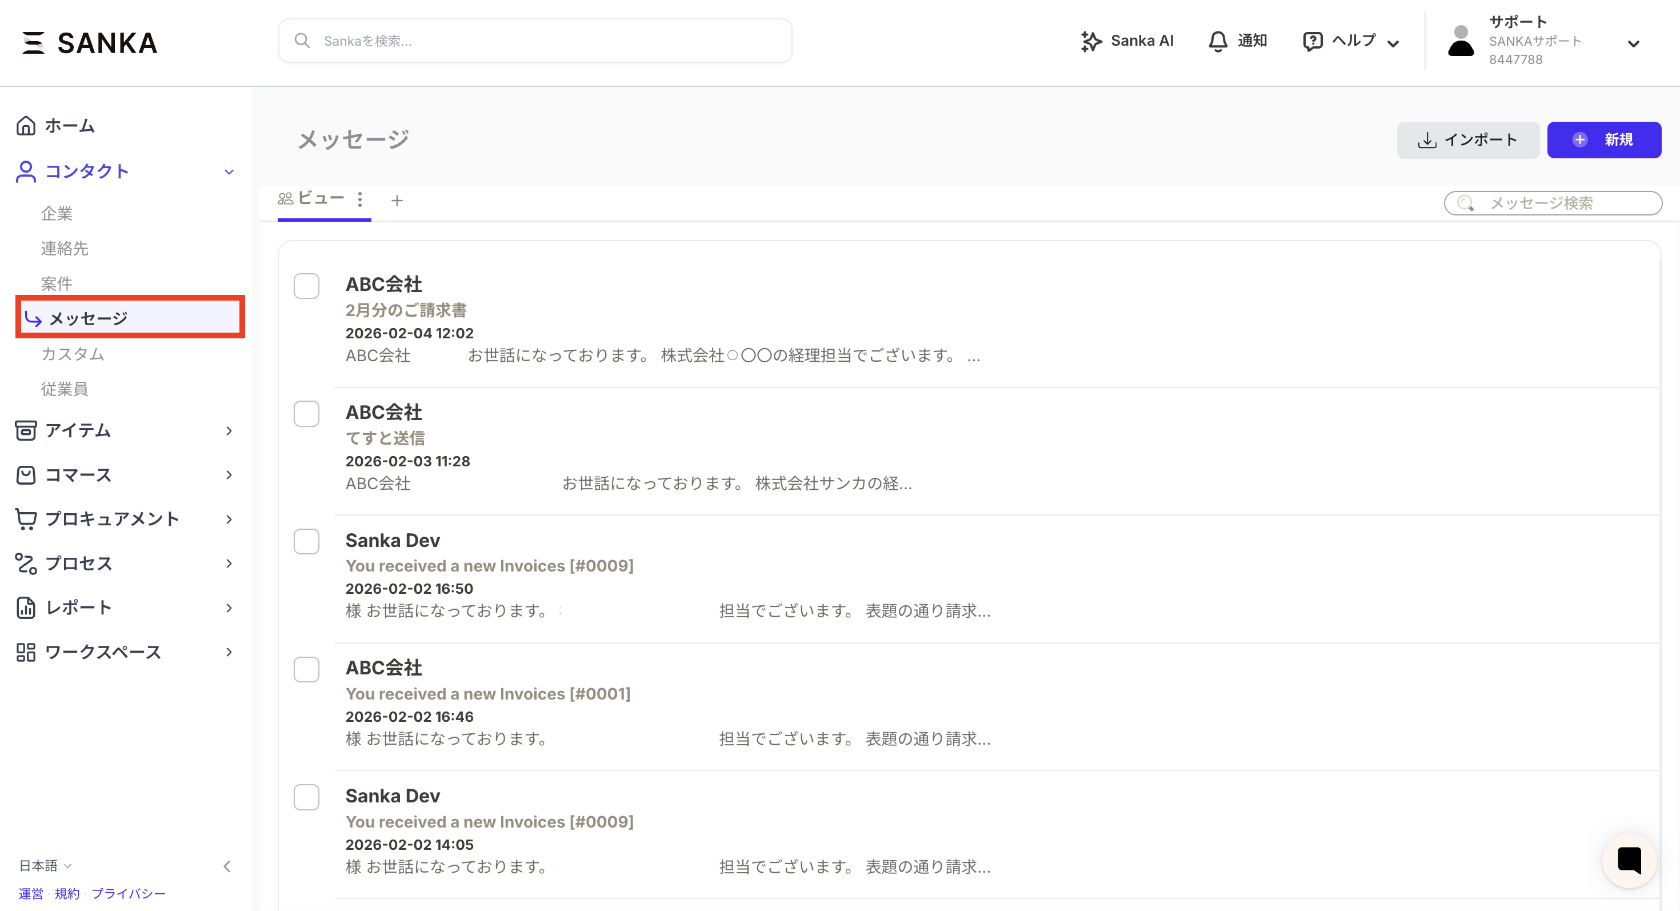Image resolution: width=1680 pixels, height=911 pixels.
Task: Select the てすと送信 message checkbox
Action: (306, 413)
